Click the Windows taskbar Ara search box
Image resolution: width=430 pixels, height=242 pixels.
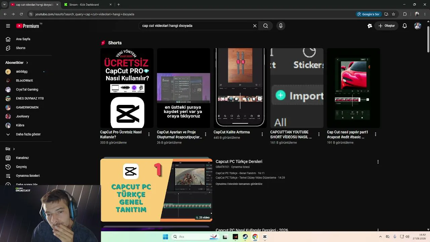pyautogui.click(x=195, y=237)
